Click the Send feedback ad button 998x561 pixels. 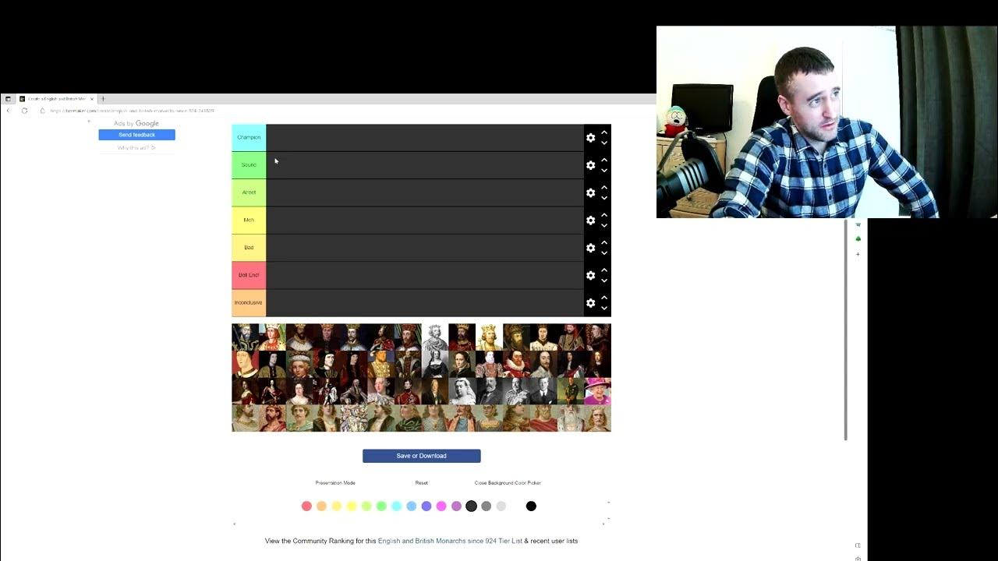(x=136, y=135)
